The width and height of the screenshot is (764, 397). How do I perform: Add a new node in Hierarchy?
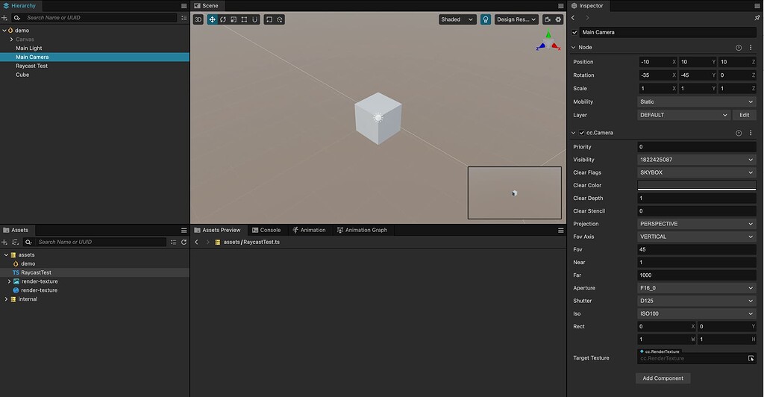pyautogui.click(x=4, y=17)
